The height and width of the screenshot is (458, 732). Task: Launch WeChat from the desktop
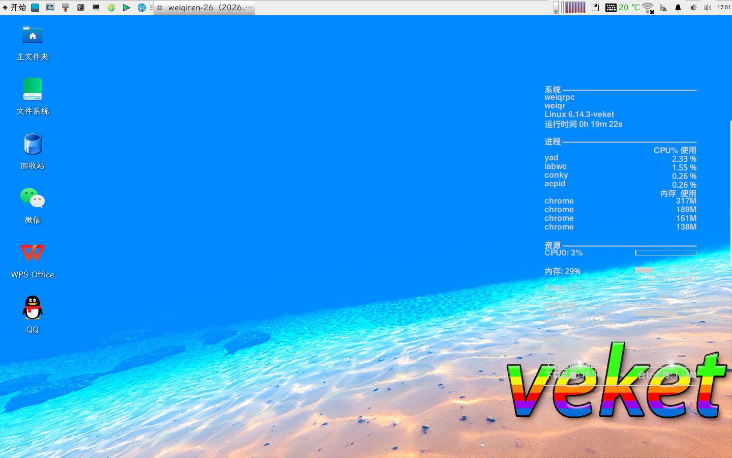pyautogui.click(x=32, y=198)
